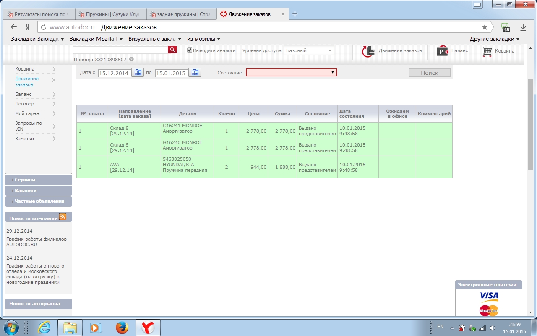Click the RSS feed icon by Новости компании
Viewport: 537px width, 336px height.
tap(63, 217)
